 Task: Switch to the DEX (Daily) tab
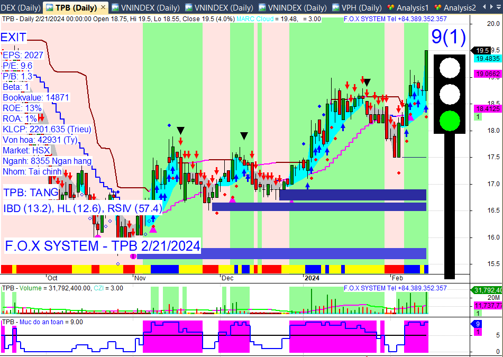coord(21,7)
